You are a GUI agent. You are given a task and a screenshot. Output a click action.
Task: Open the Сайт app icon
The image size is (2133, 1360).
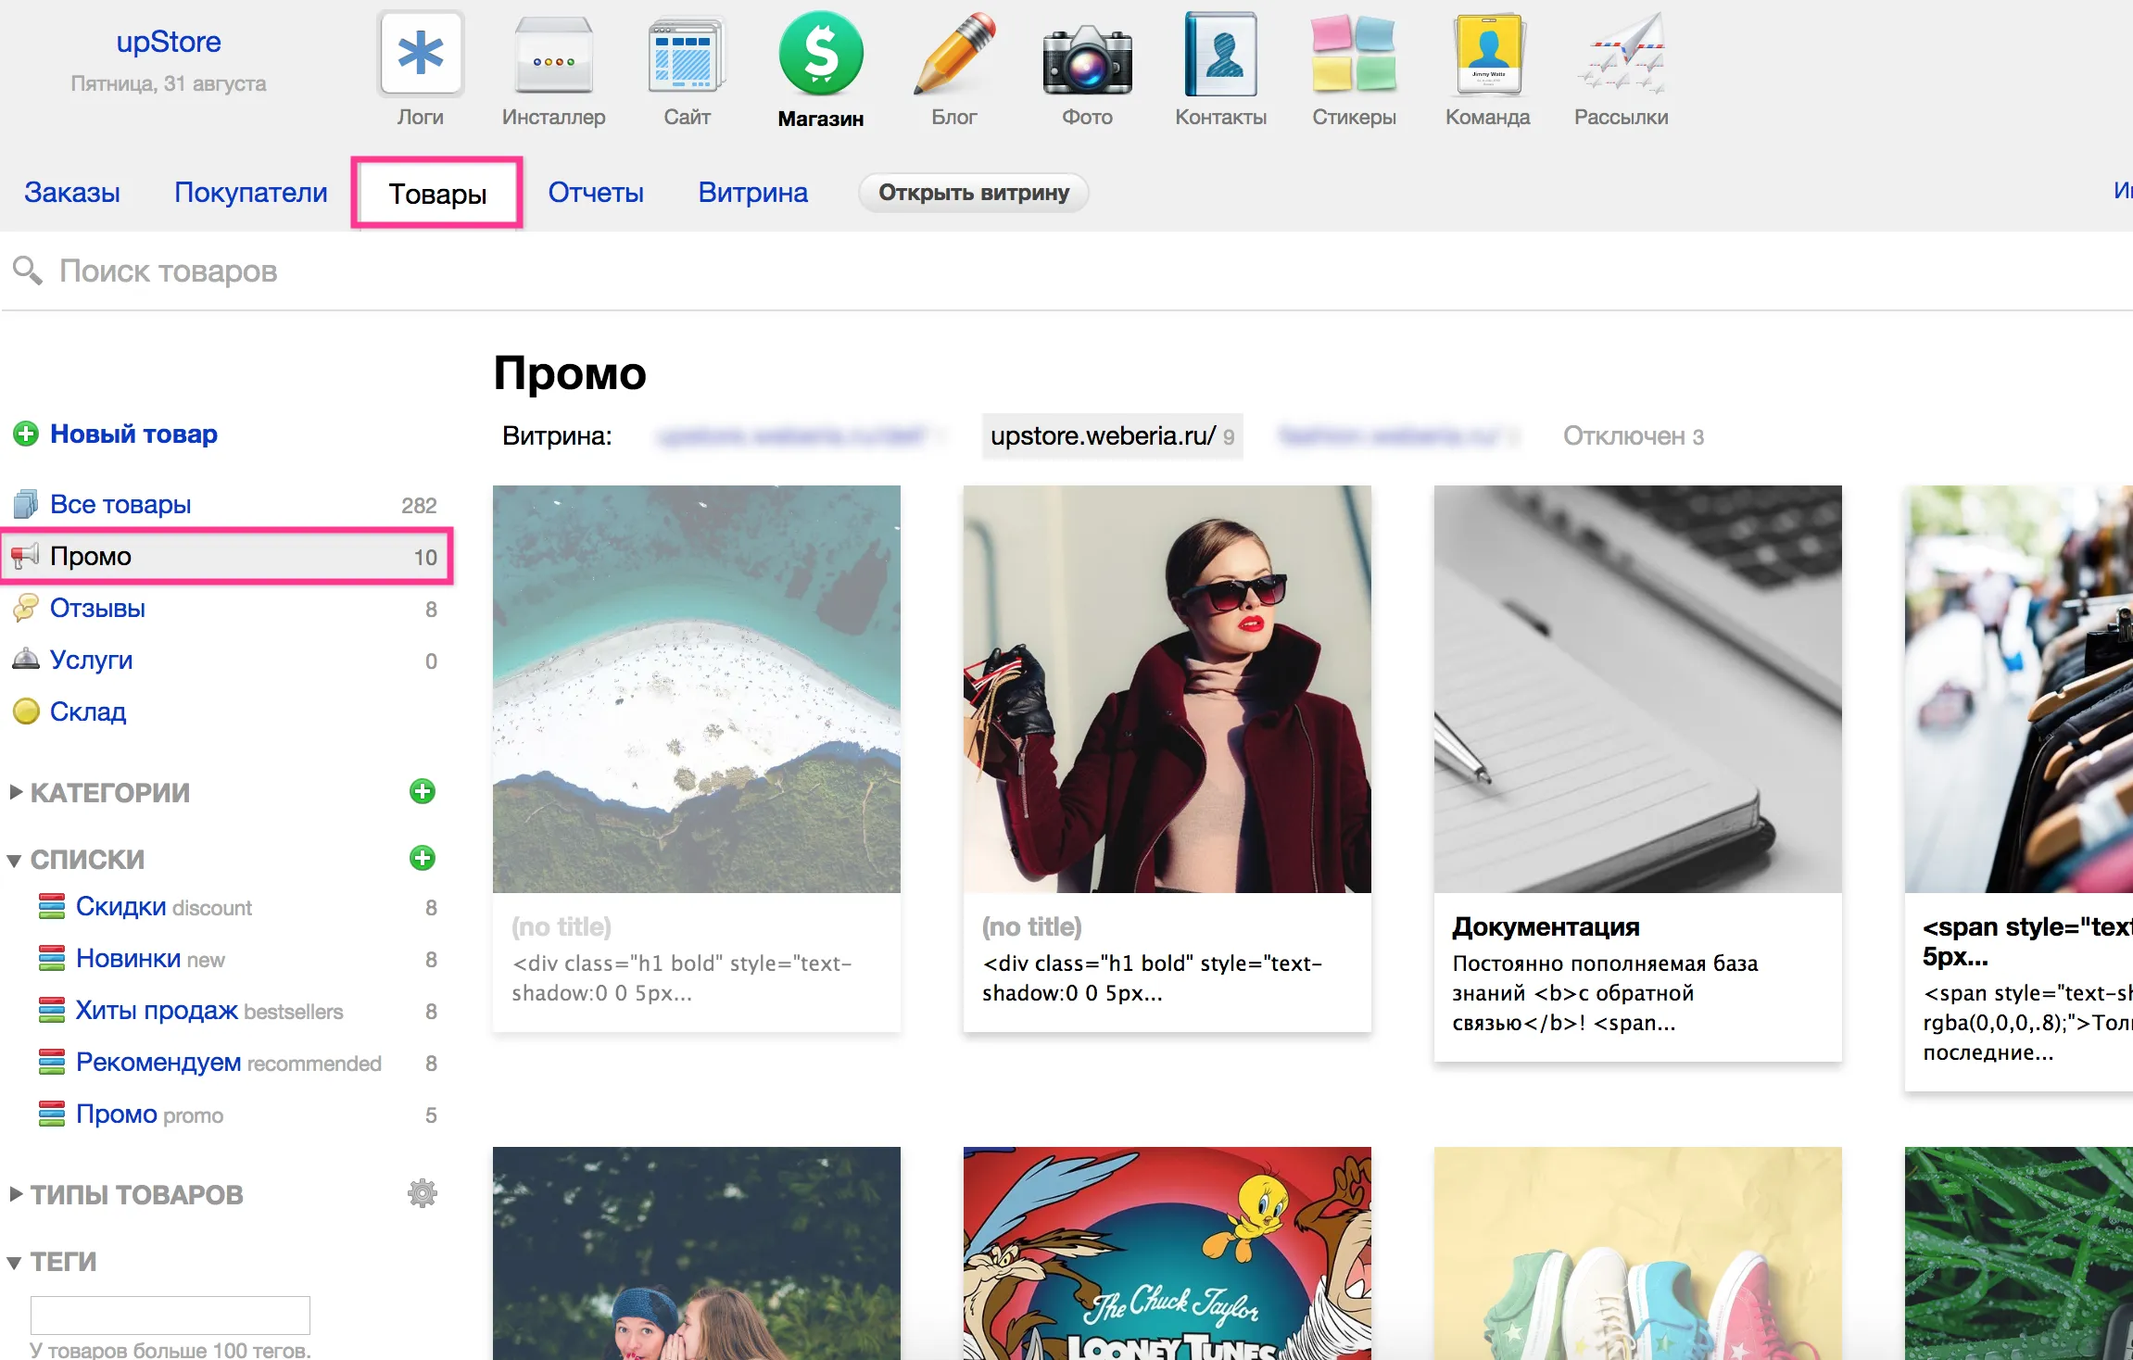point(687,54)
